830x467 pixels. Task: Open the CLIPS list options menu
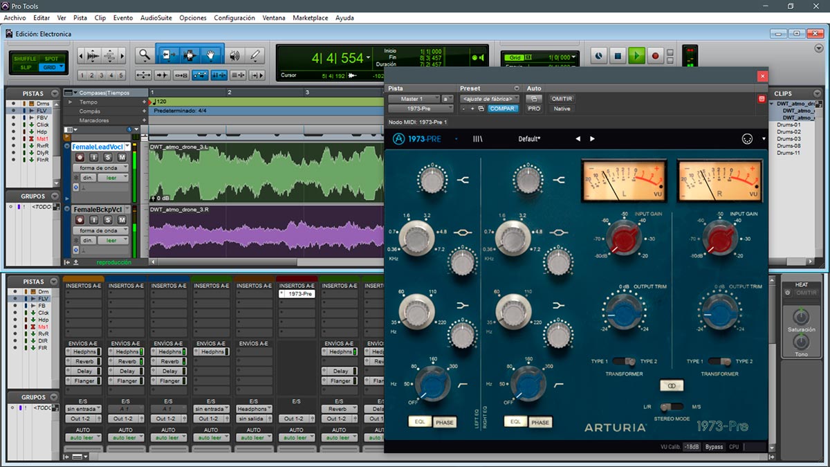tap(818, 94)
